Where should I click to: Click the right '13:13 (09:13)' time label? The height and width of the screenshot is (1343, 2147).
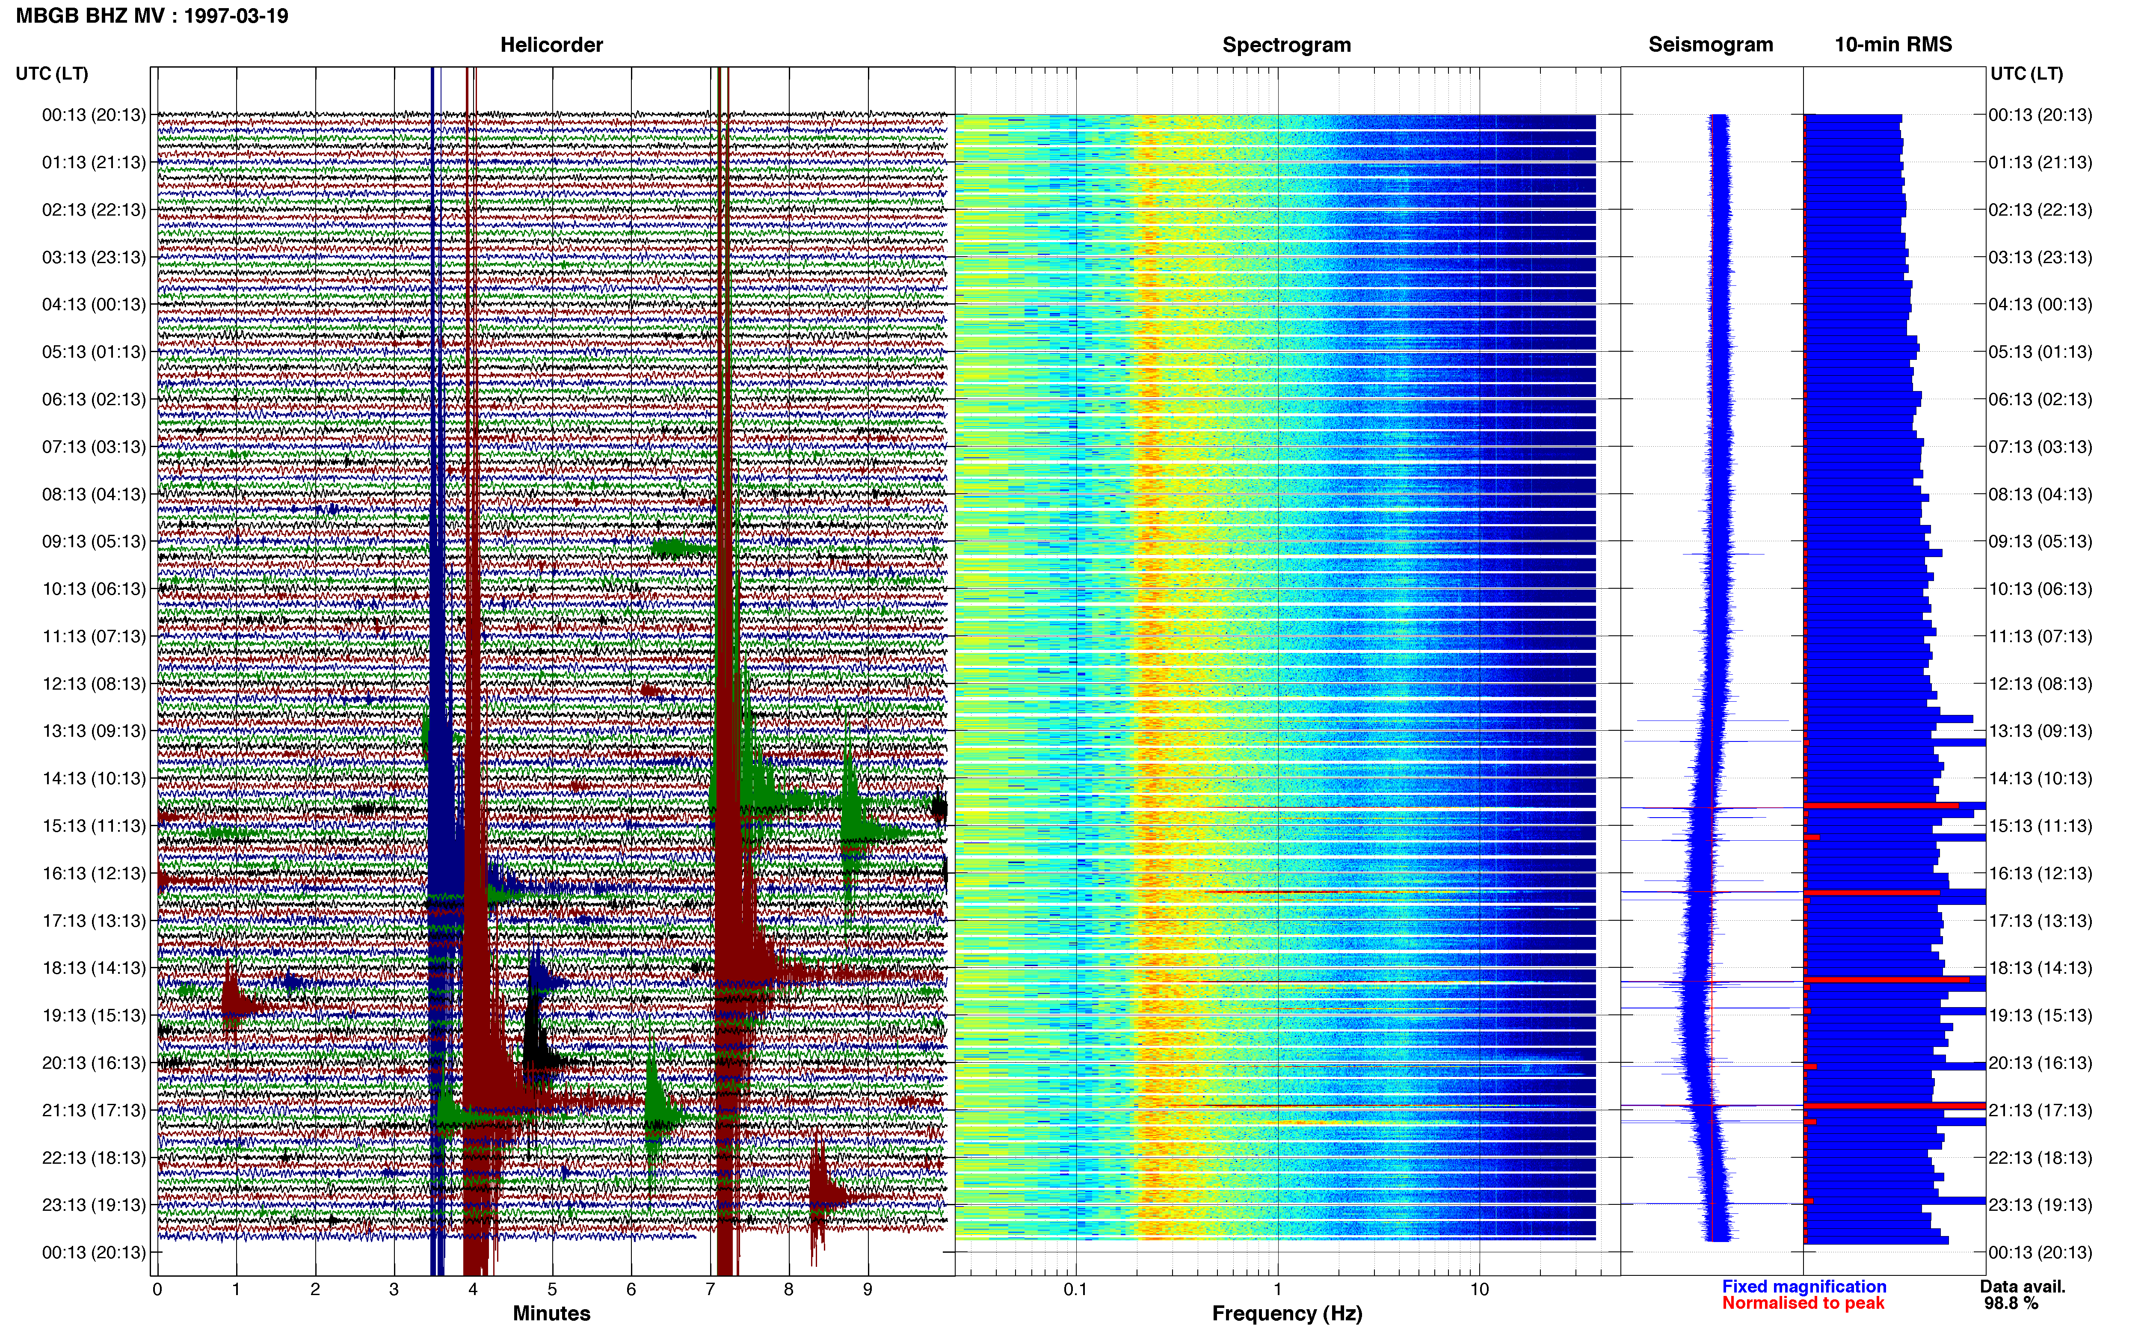tap(2040, 731)
